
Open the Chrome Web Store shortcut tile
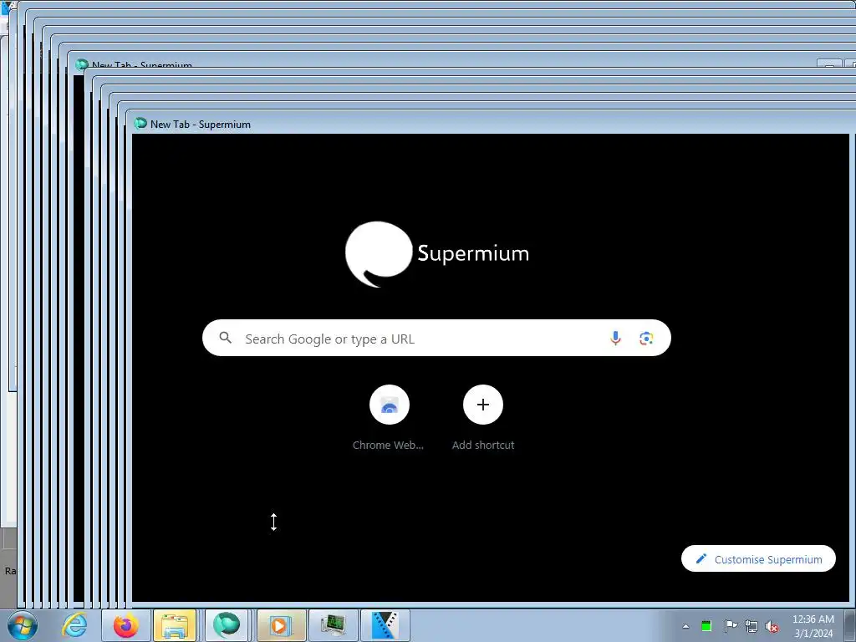pos(390,405)
